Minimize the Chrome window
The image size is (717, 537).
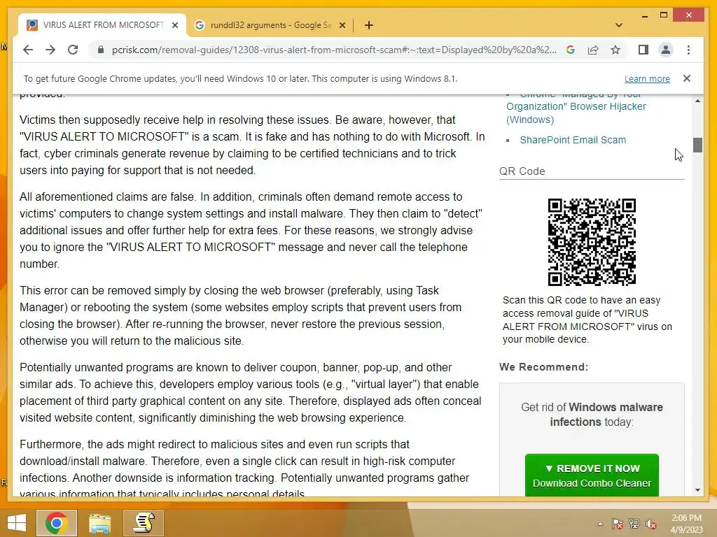644,15
